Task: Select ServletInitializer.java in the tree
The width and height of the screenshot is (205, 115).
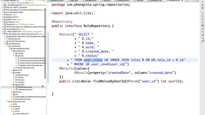Action: click(x=23, y=99)
